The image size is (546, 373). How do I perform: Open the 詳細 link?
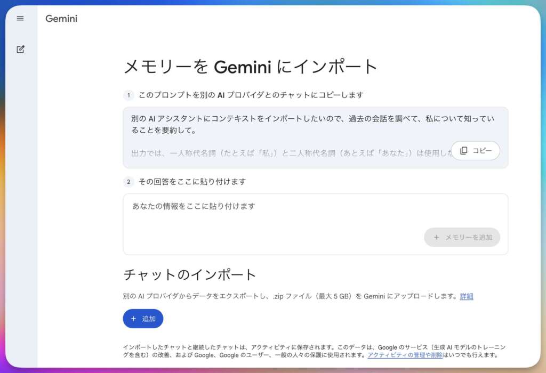tap(467, 296)
